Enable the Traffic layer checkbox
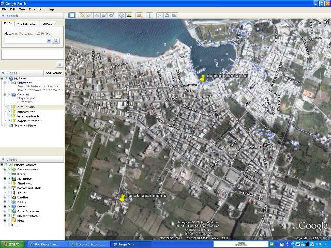Image resolution: width=331 pixels, height=248 pixels. (x=9, y=193)
